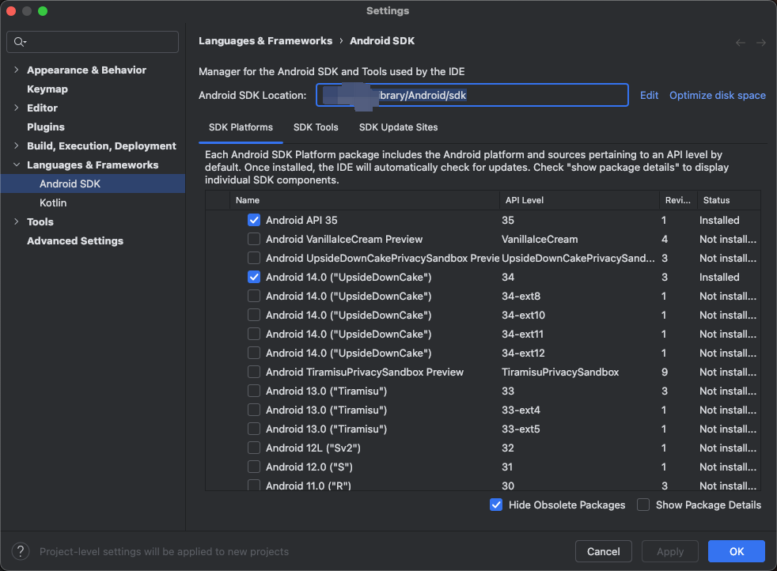
Task: Click the Edit link for SDK location
Action: pos(649,95)
